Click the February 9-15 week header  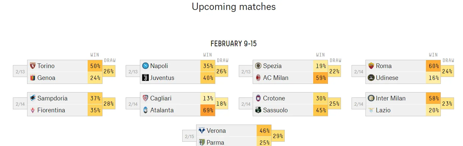pyautogui.click(x=234, y=44)
